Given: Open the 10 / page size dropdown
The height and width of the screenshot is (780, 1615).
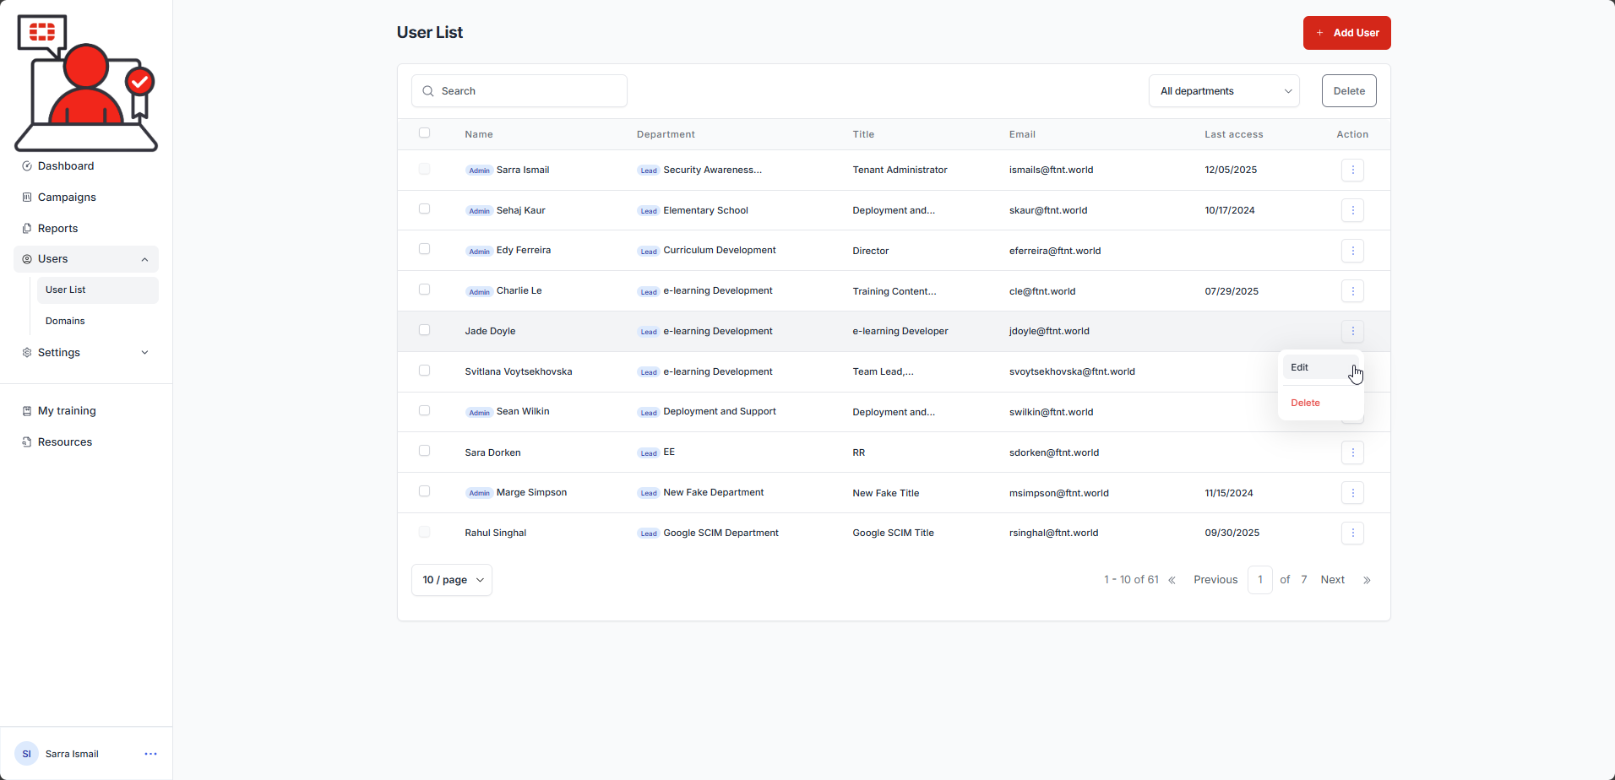Looking at the screenshot, I should 452,580.
